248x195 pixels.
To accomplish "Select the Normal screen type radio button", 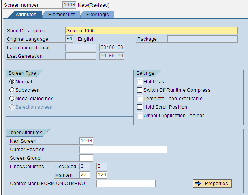I will (x=12, y=81).
